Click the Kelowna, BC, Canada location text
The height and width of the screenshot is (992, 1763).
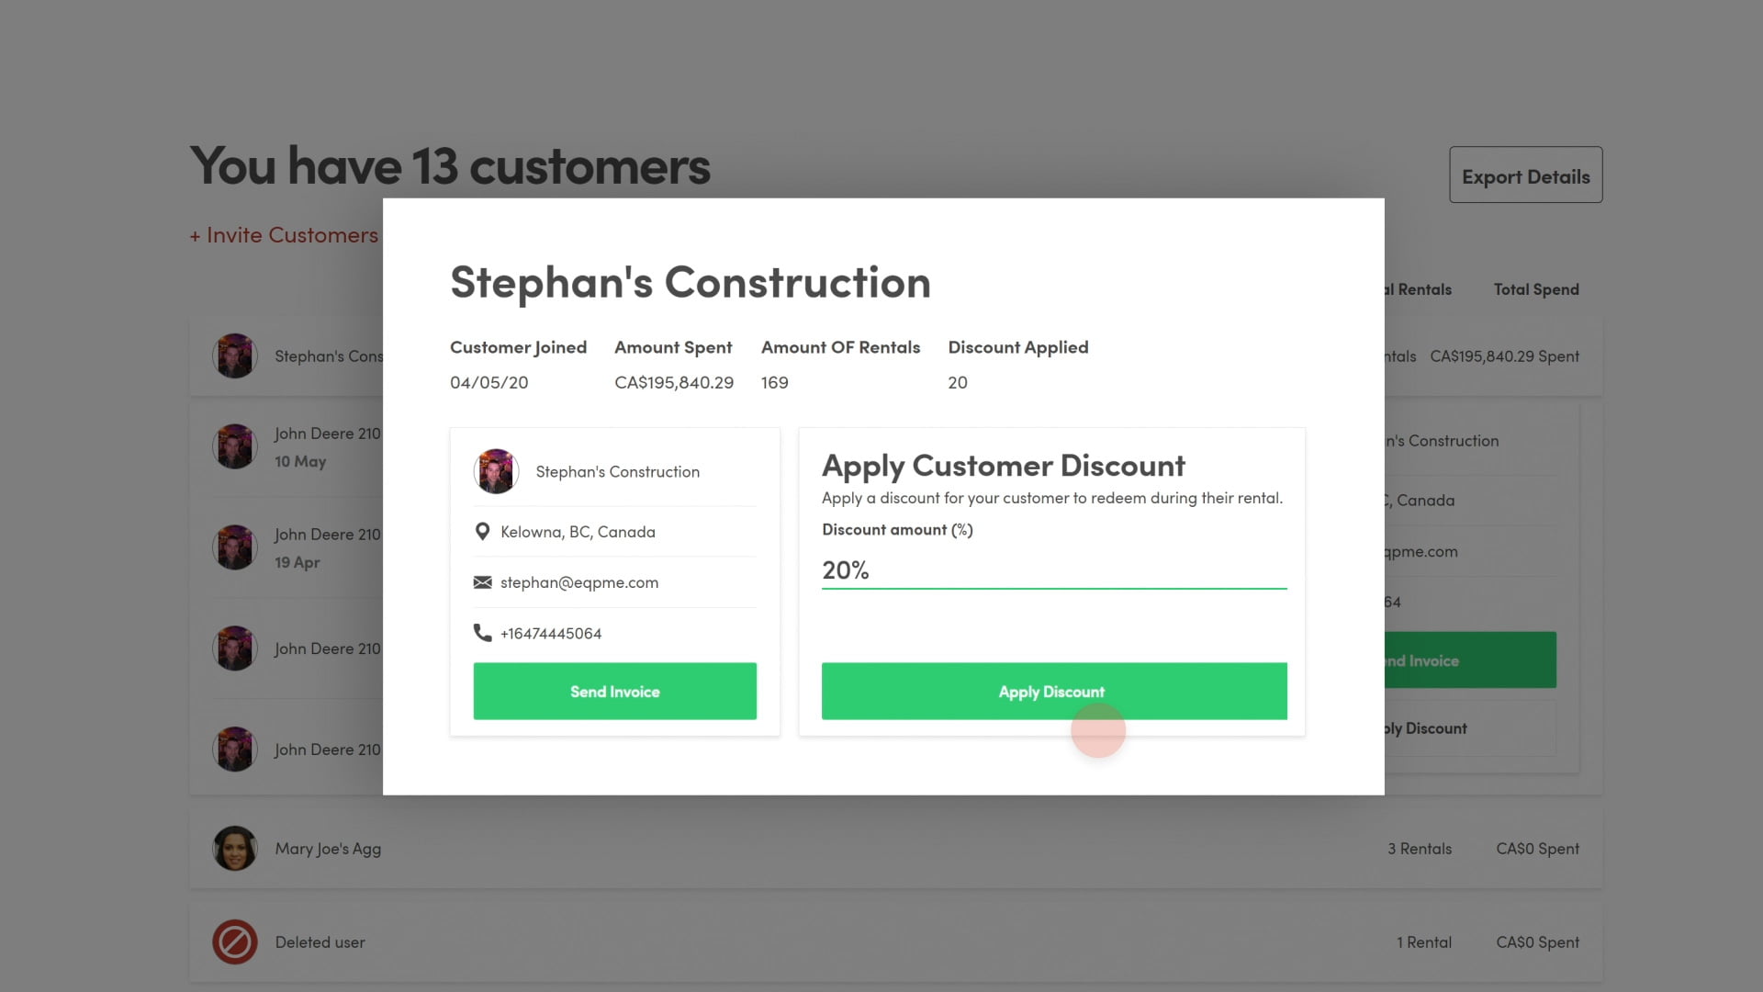coord(578,532)
